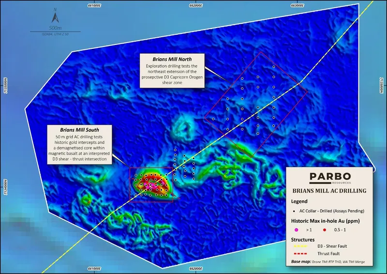Click the red 0.5 - 1 legend dot
Screen dimensions: 387x274
(x=325, y=230)
